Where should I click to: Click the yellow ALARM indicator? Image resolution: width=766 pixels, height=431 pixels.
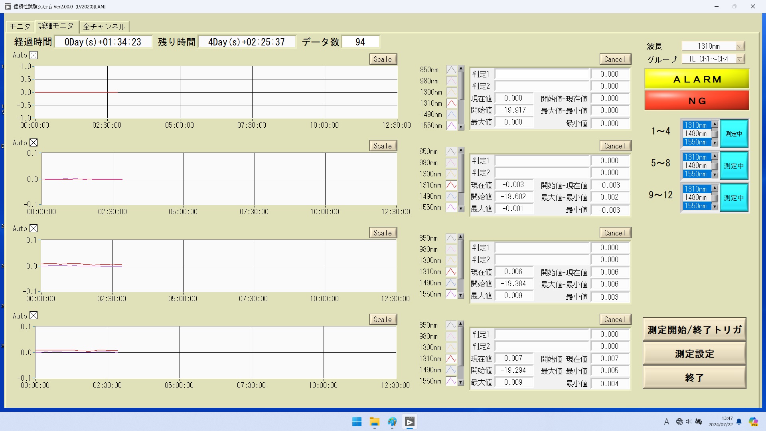coord(697,79)
